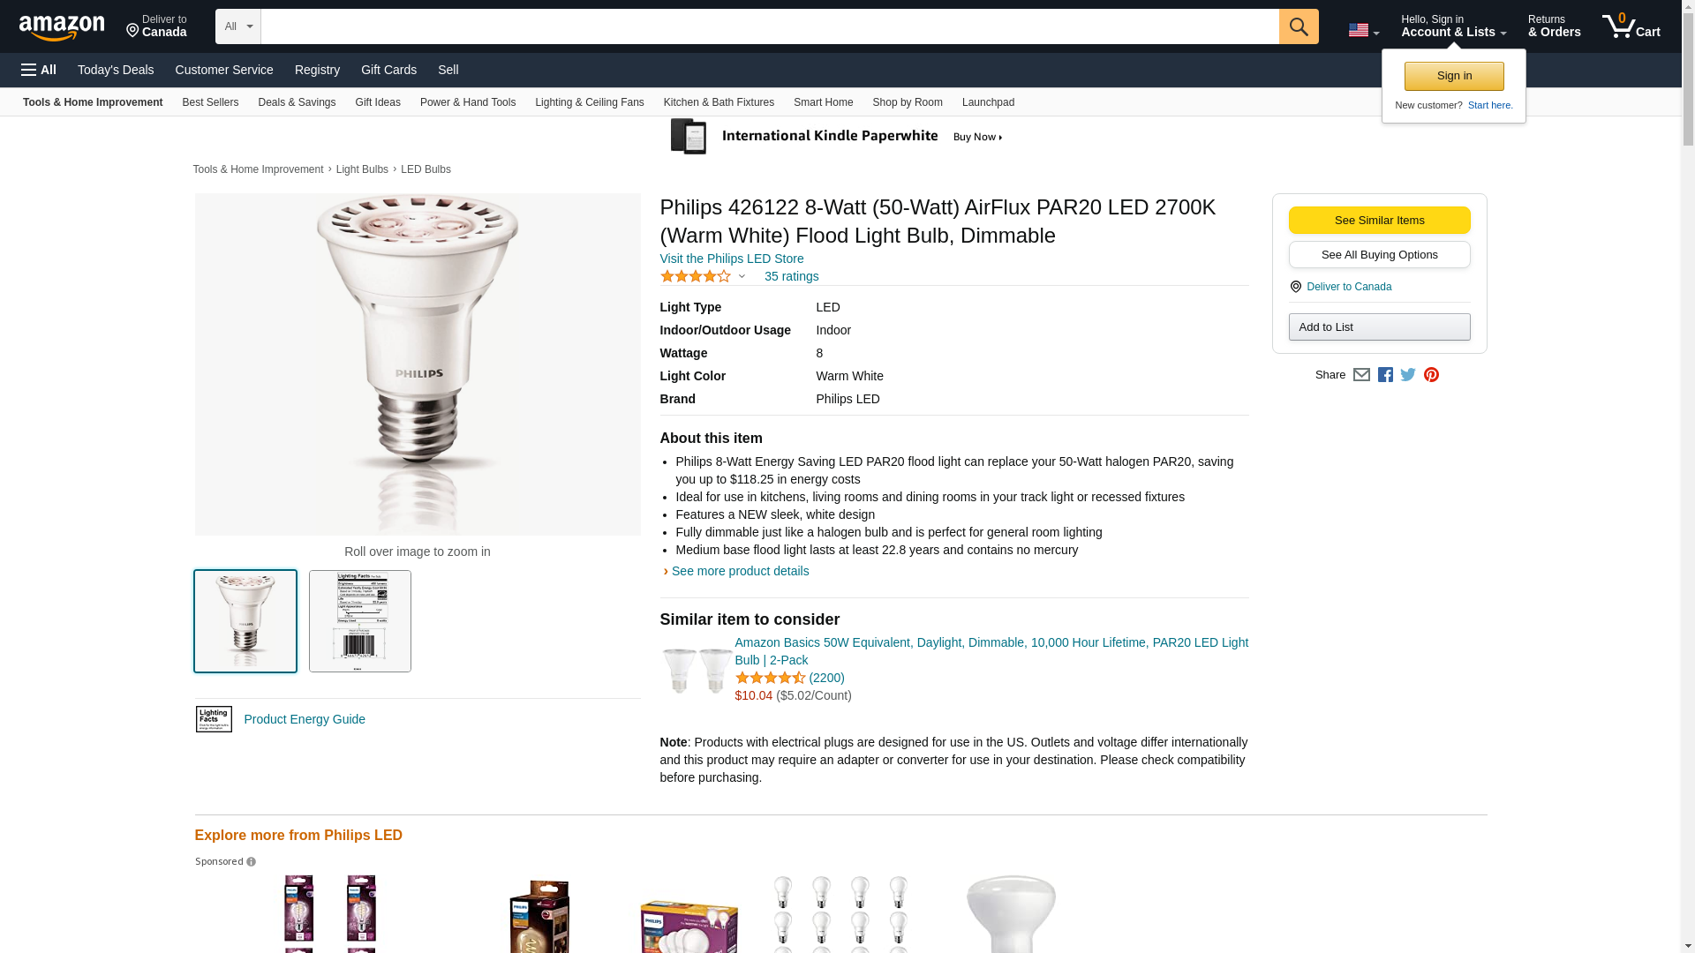Open Today's Deals in navigation
The image size is (1695, 953).
point(115,70)
